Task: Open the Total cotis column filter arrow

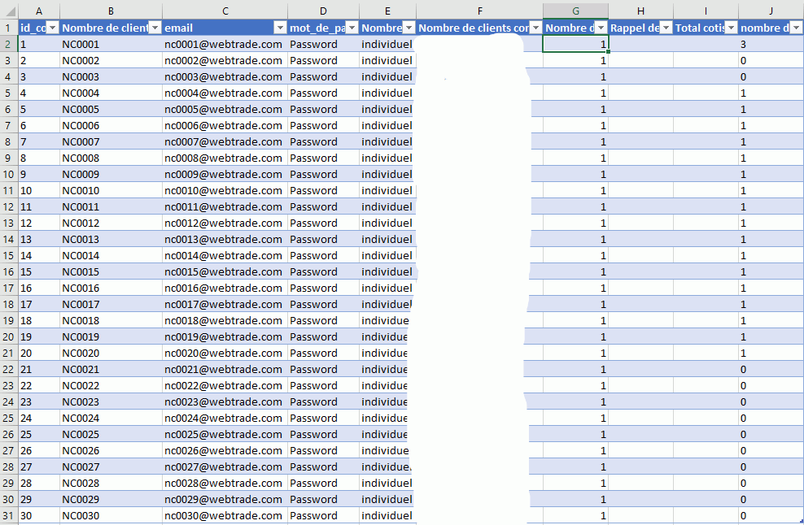Action: pos(731,28)
